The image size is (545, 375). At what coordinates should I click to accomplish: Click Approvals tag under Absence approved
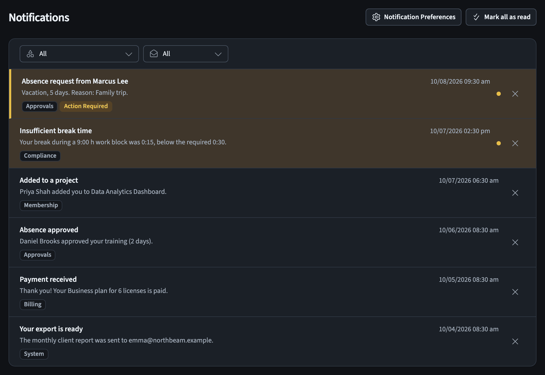tap(37, 255)
